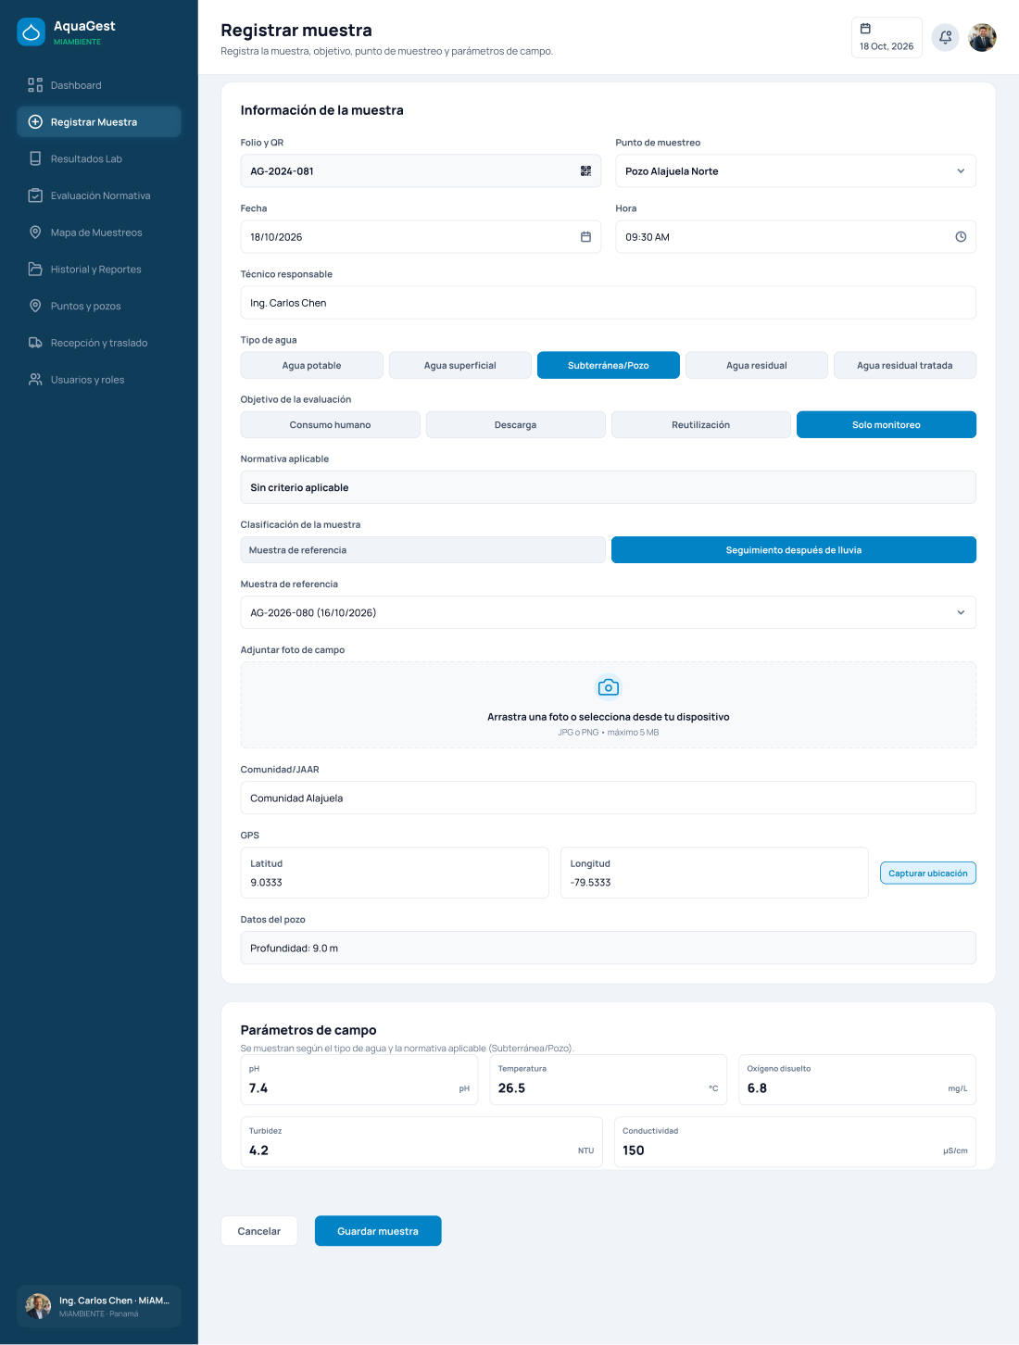The width and height of the screenshot is (1019, 1345).
Task: Choose Descarga objective
Action: pos(515,425)
